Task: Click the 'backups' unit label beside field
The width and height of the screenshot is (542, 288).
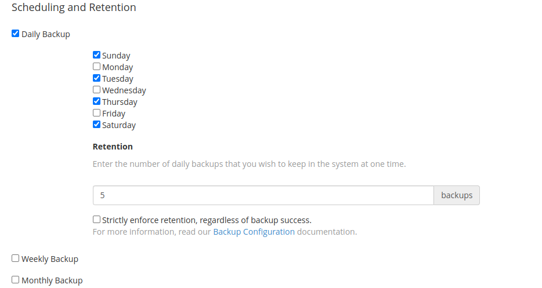Action: coord(457,195)
